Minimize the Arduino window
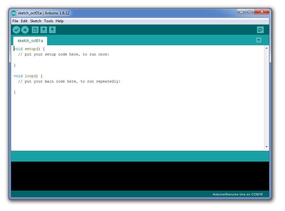Image resolution: width=285 pixels, height=211 pixels. click(241, 12)
